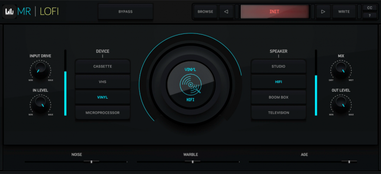Click the Write preset button
The height and width of the screenshot is (174, 381).
[344, 12]
